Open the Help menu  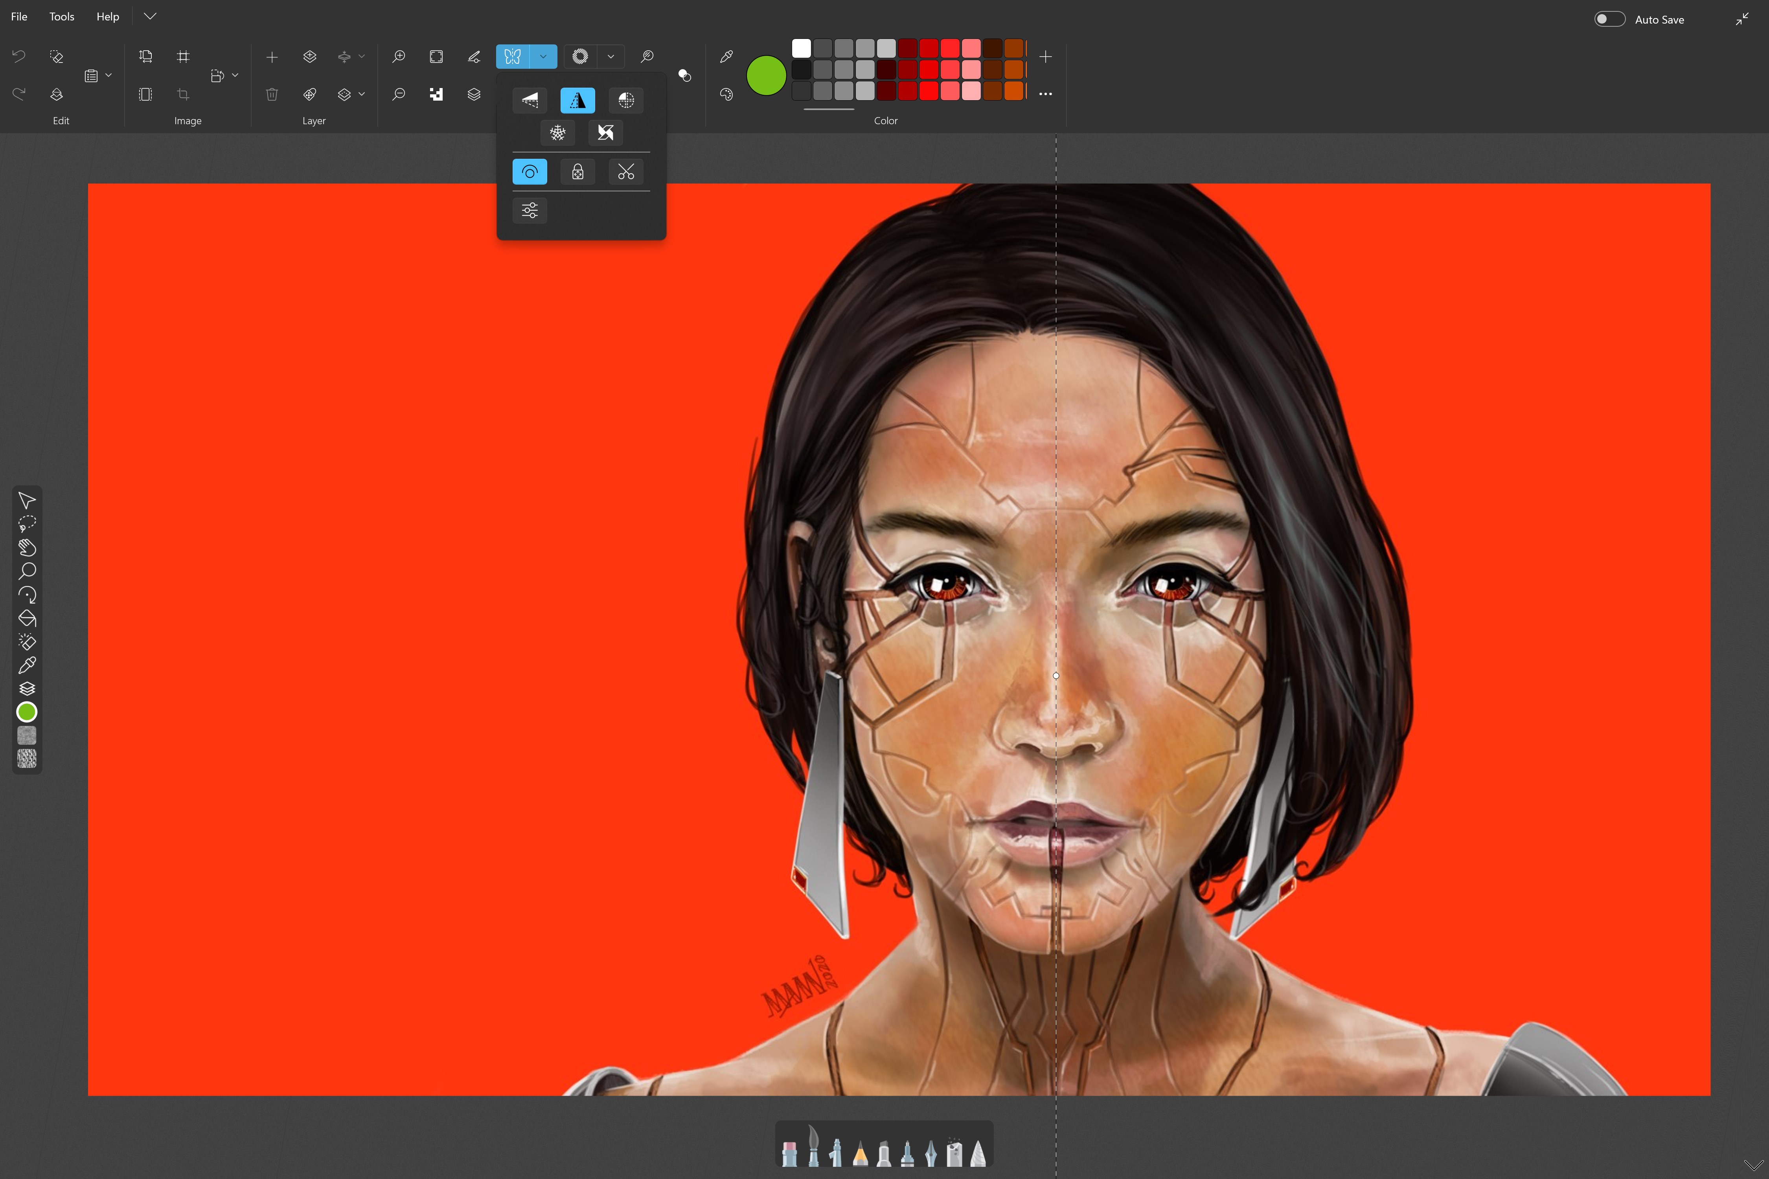(108, 16)
